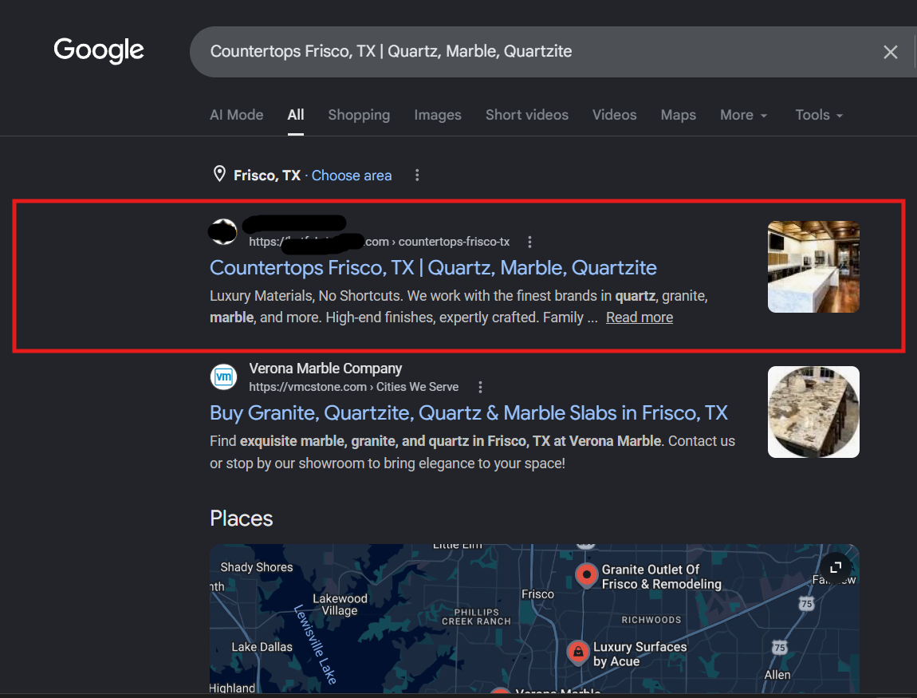Screen dimensions: 917x698
Task: Click the favicon of the first search result
Action: 222,231
